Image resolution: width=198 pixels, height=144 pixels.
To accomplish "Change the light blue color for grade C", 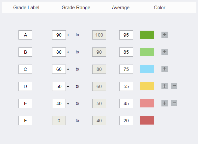I will (147, 69).
